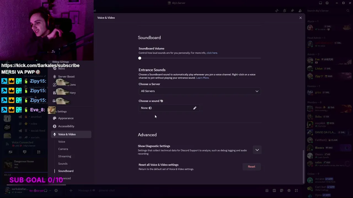353x198 pixels.
Task: Go to the Voice subsection
Action: pos(61,142)
